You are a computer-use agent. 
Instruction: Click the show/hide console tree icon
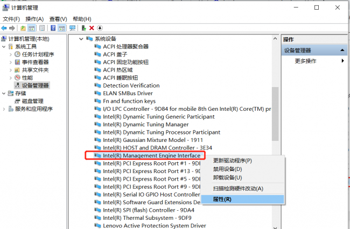31,28
